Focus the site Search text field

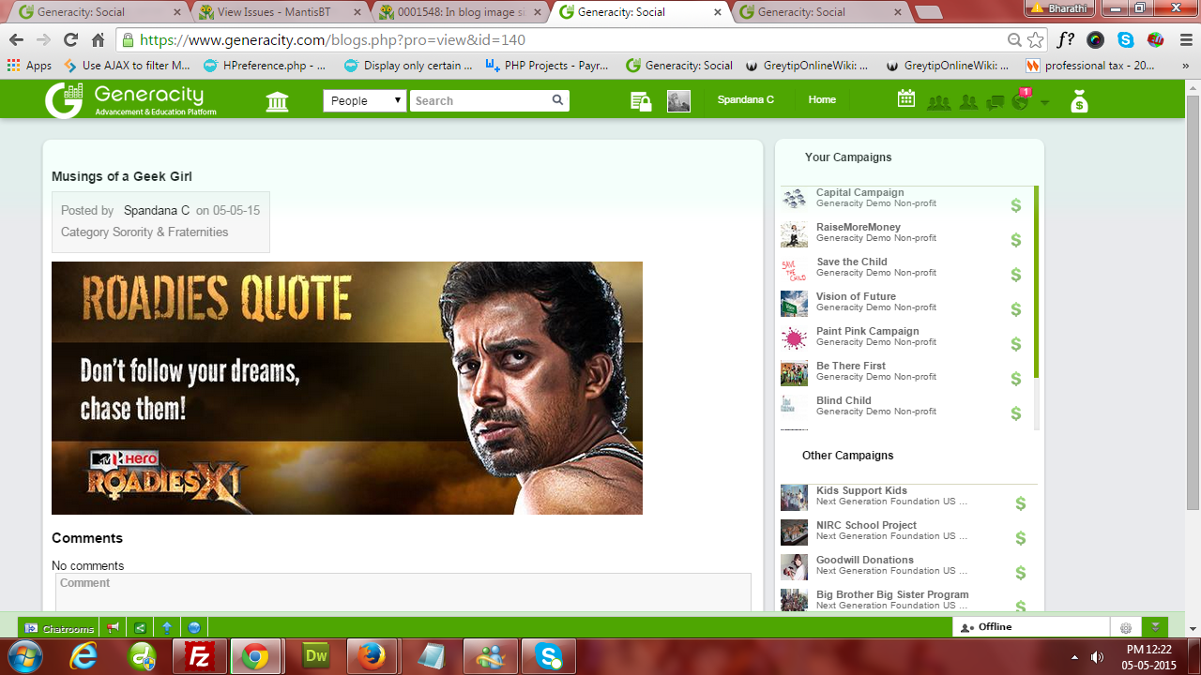click(479, 100)
